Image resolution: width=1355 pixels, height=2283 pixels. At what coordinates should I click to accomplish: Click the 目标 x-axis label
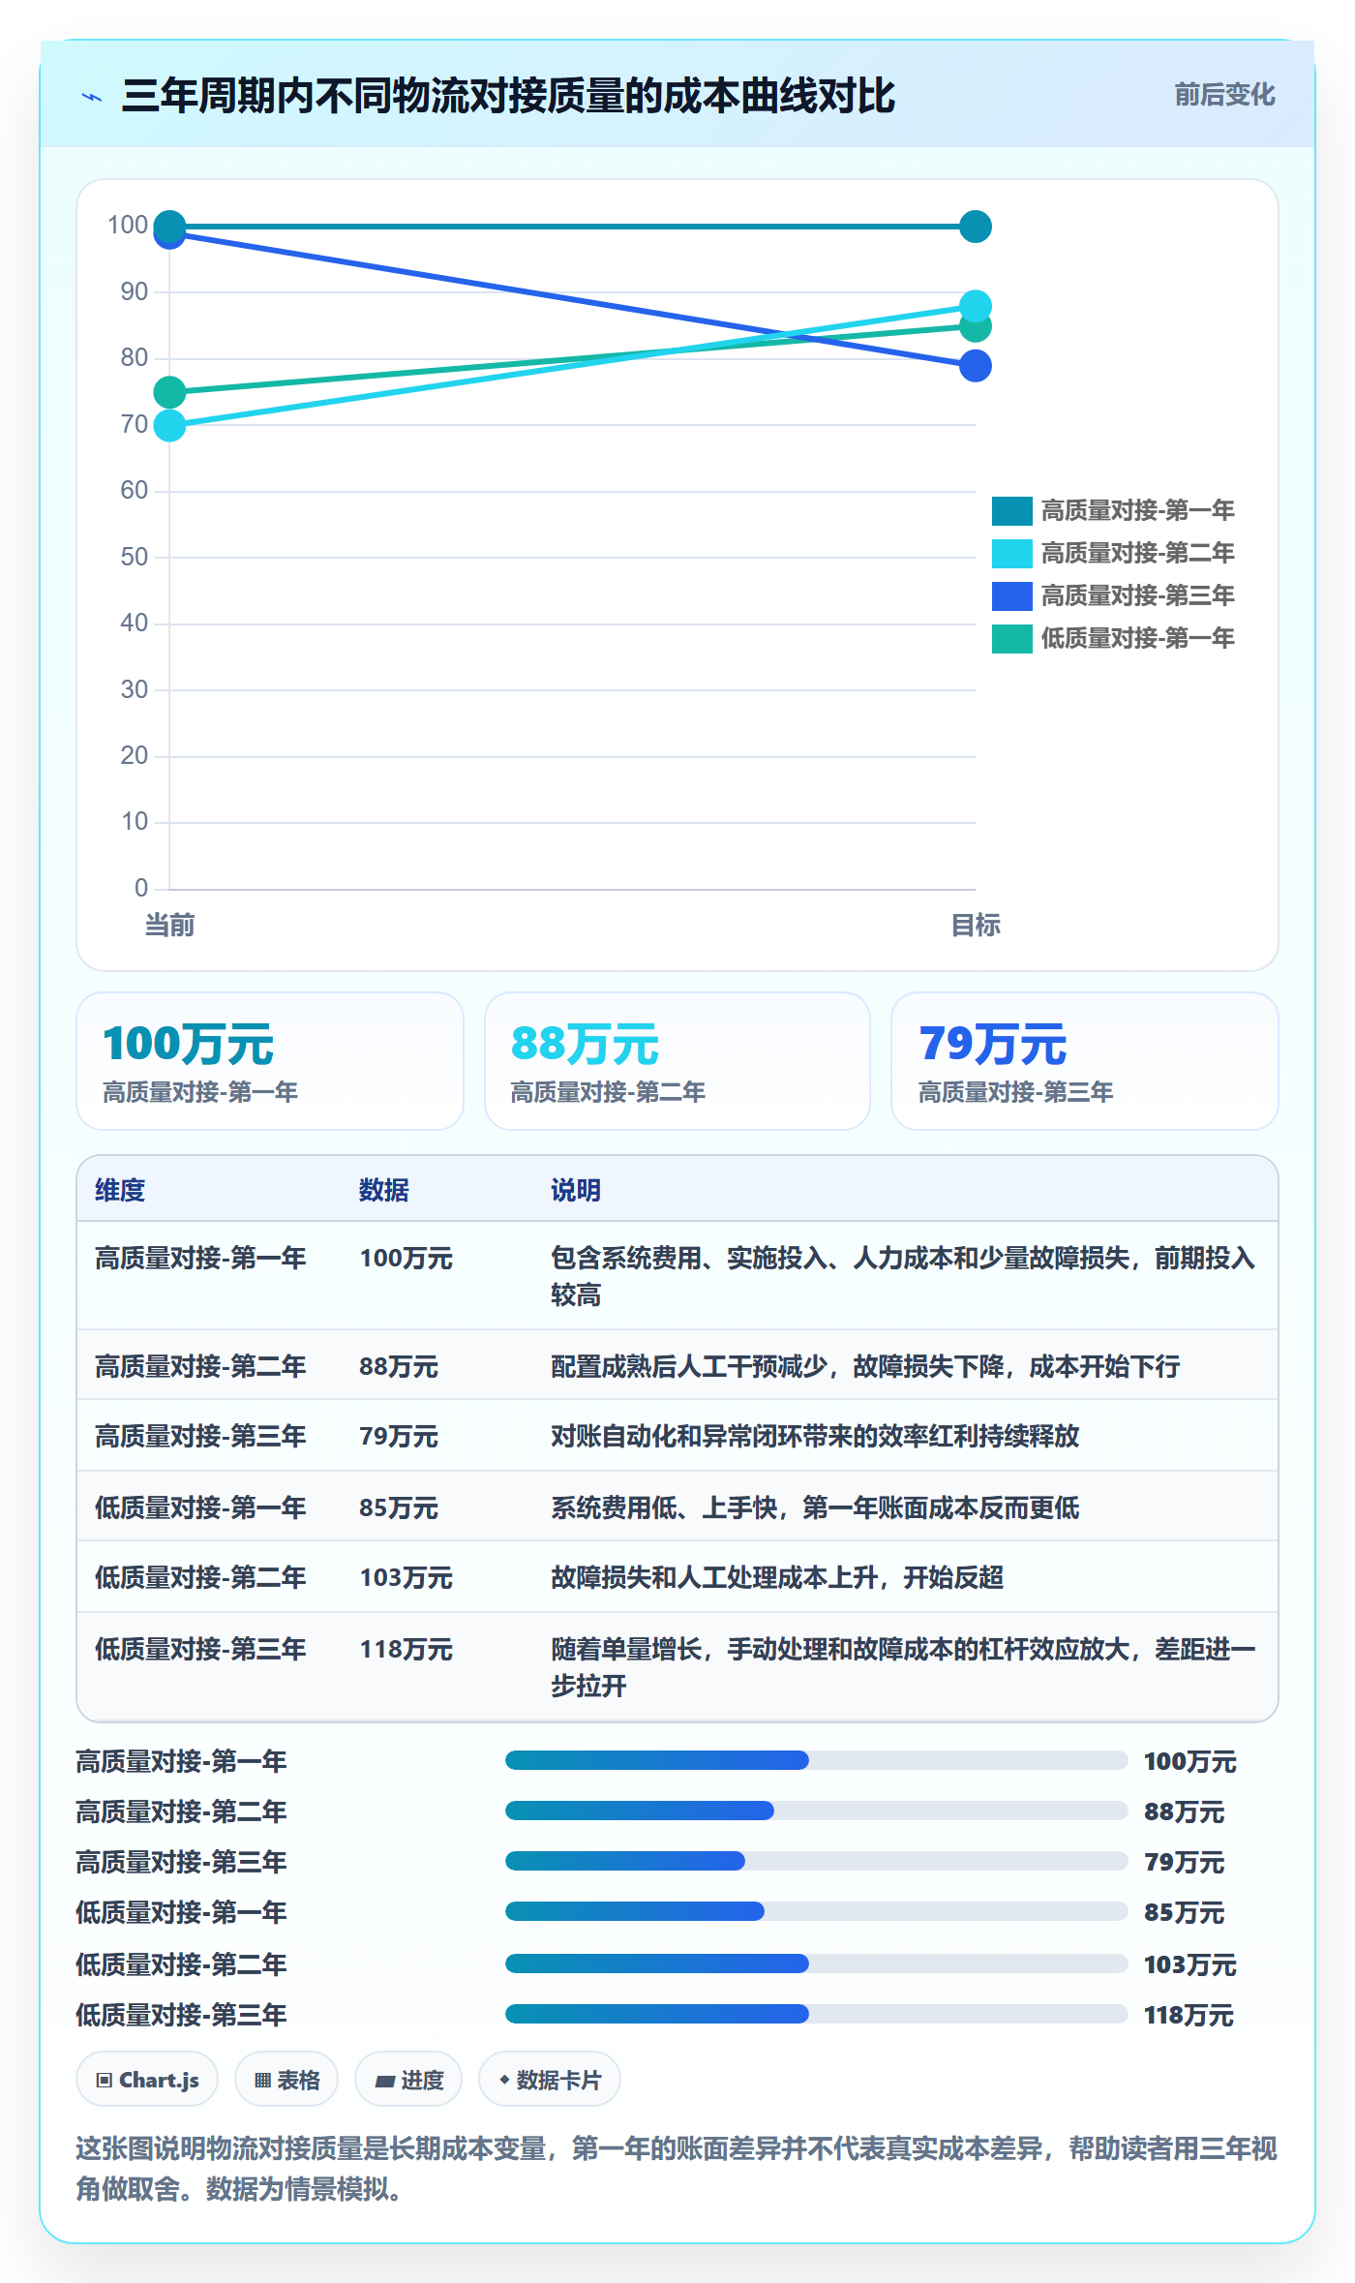pyautogui.click(x=976, y=926)
